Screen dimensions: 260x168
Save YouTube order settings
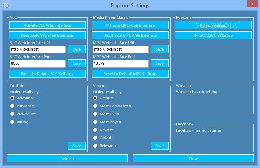(77, 146)
